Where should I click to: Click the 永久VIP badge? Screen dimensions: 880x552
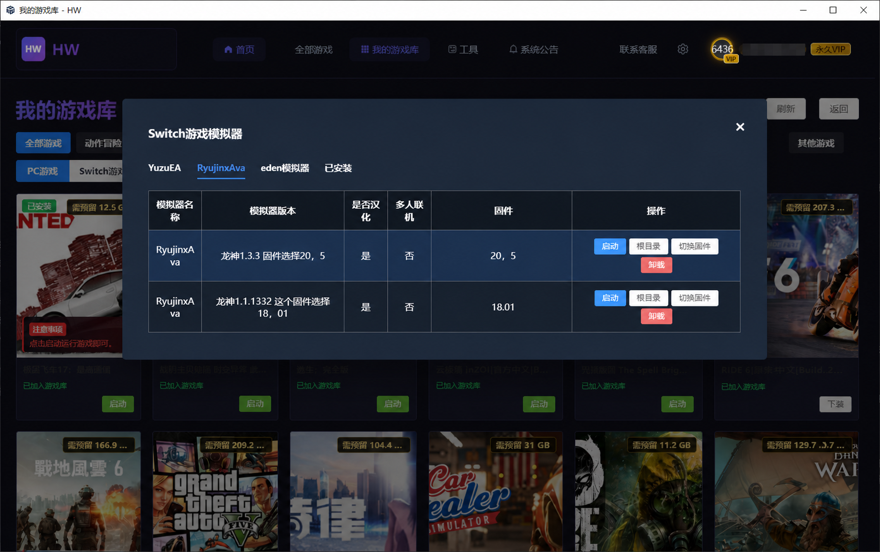(831, 49)
